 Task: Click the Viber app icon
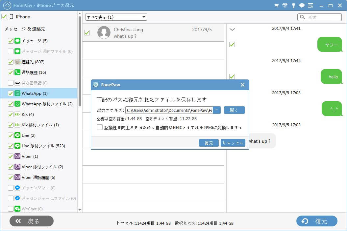[x=17, y=156]
